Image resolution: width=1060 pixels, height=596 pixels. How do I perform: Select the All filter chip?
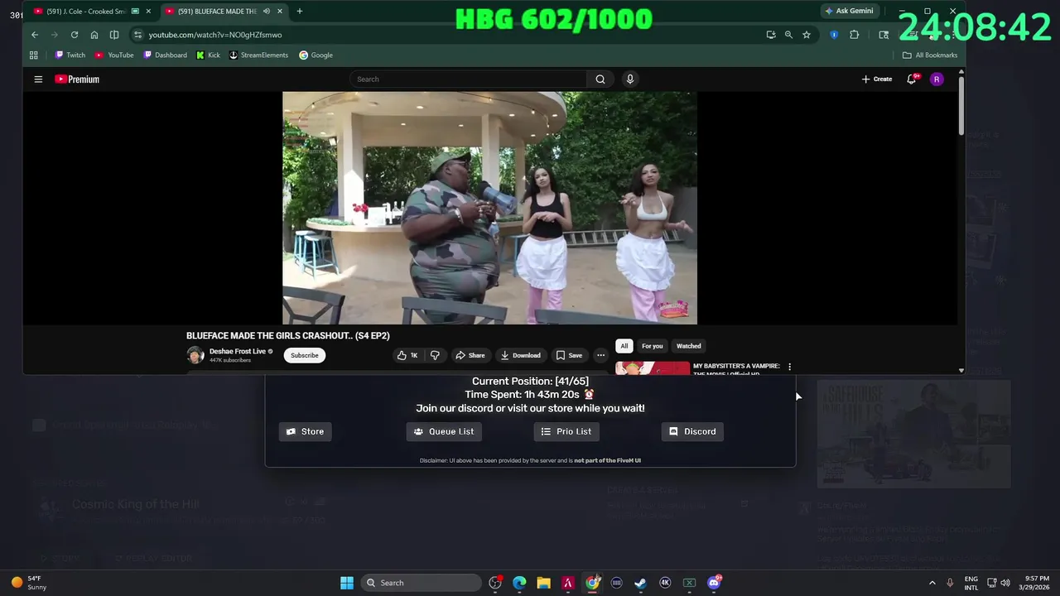click(x=624, y=346)
